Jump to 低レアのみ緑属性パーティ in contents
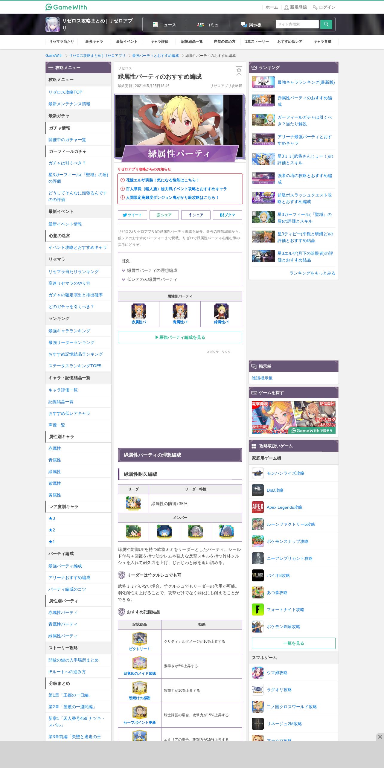 point(152,279)
